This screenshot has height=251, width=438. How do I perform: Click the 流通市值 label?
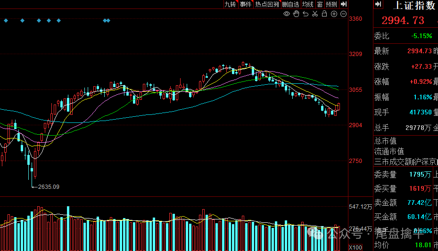(x=389, y=152)
